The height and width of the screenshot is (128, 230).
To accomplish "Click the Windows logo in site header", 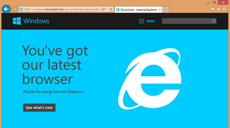I will pos(17,21).
